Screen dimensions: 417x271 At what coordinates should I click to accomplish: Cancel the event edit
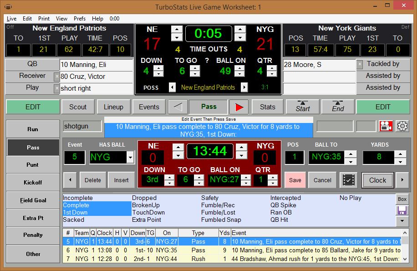coord(322,180)
